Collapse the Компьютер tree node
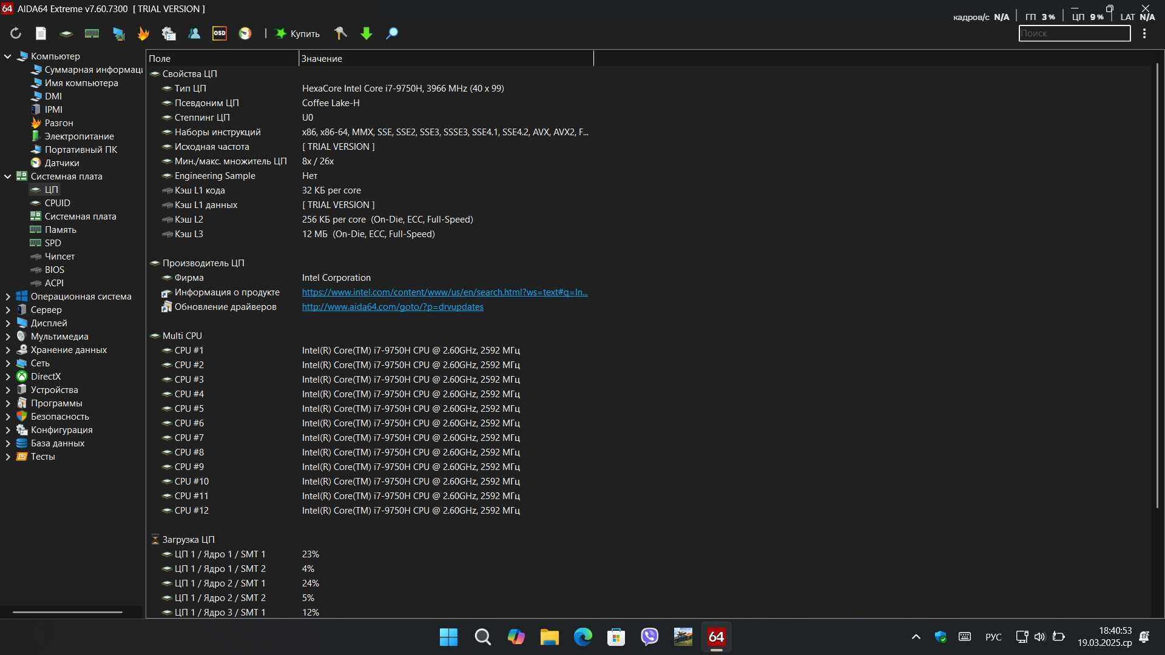Viewport: 1165px width, 655px height. (x=8, y=56)
